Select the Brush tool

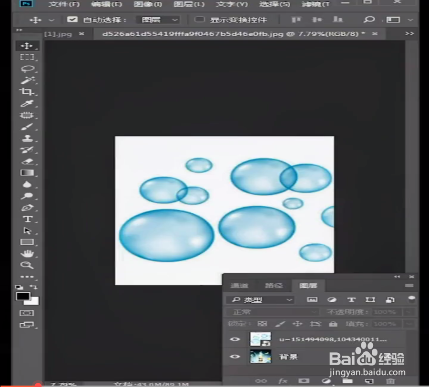(27, 127)
